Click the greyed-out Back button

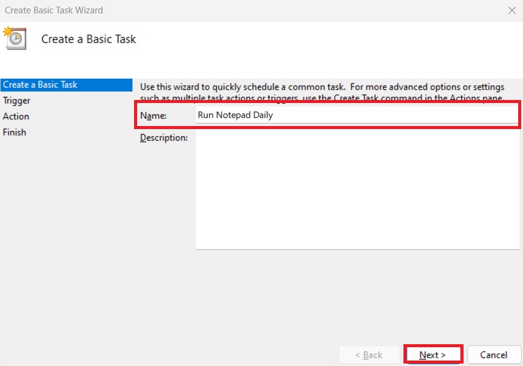(x=368, y=354)
